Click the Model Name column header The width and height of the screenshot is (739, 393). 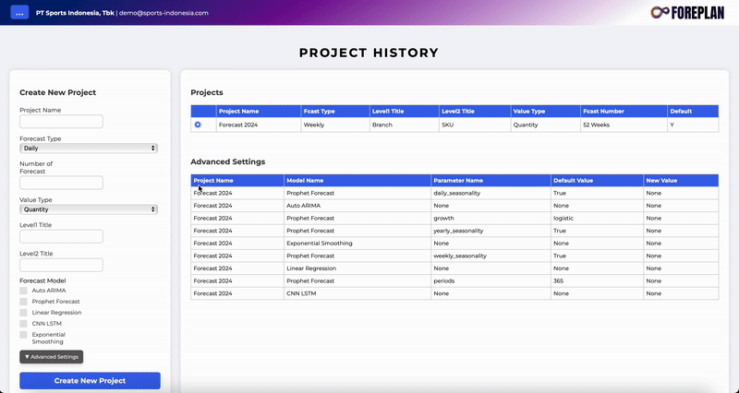pyautogui.click(x=305, y=181)
